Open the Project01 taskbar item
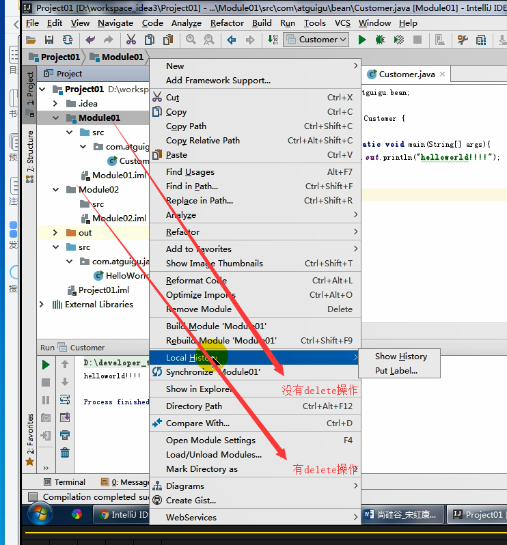Viewport: 507px width, 545px height. tap(477, 514)
